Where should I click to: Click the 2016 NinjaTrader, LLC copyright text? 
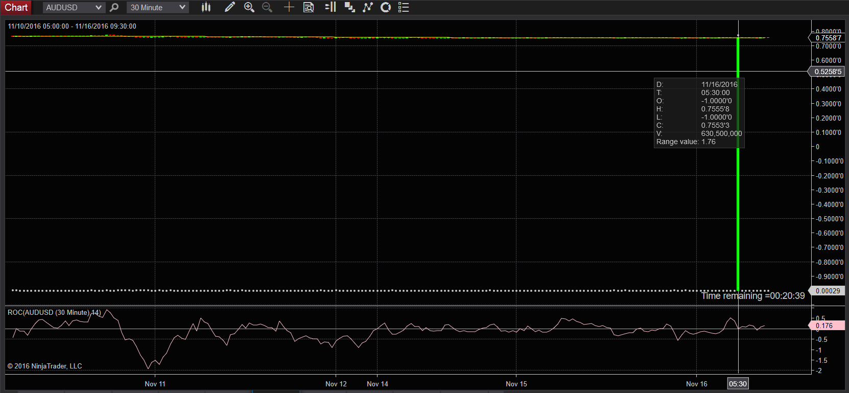44,366
